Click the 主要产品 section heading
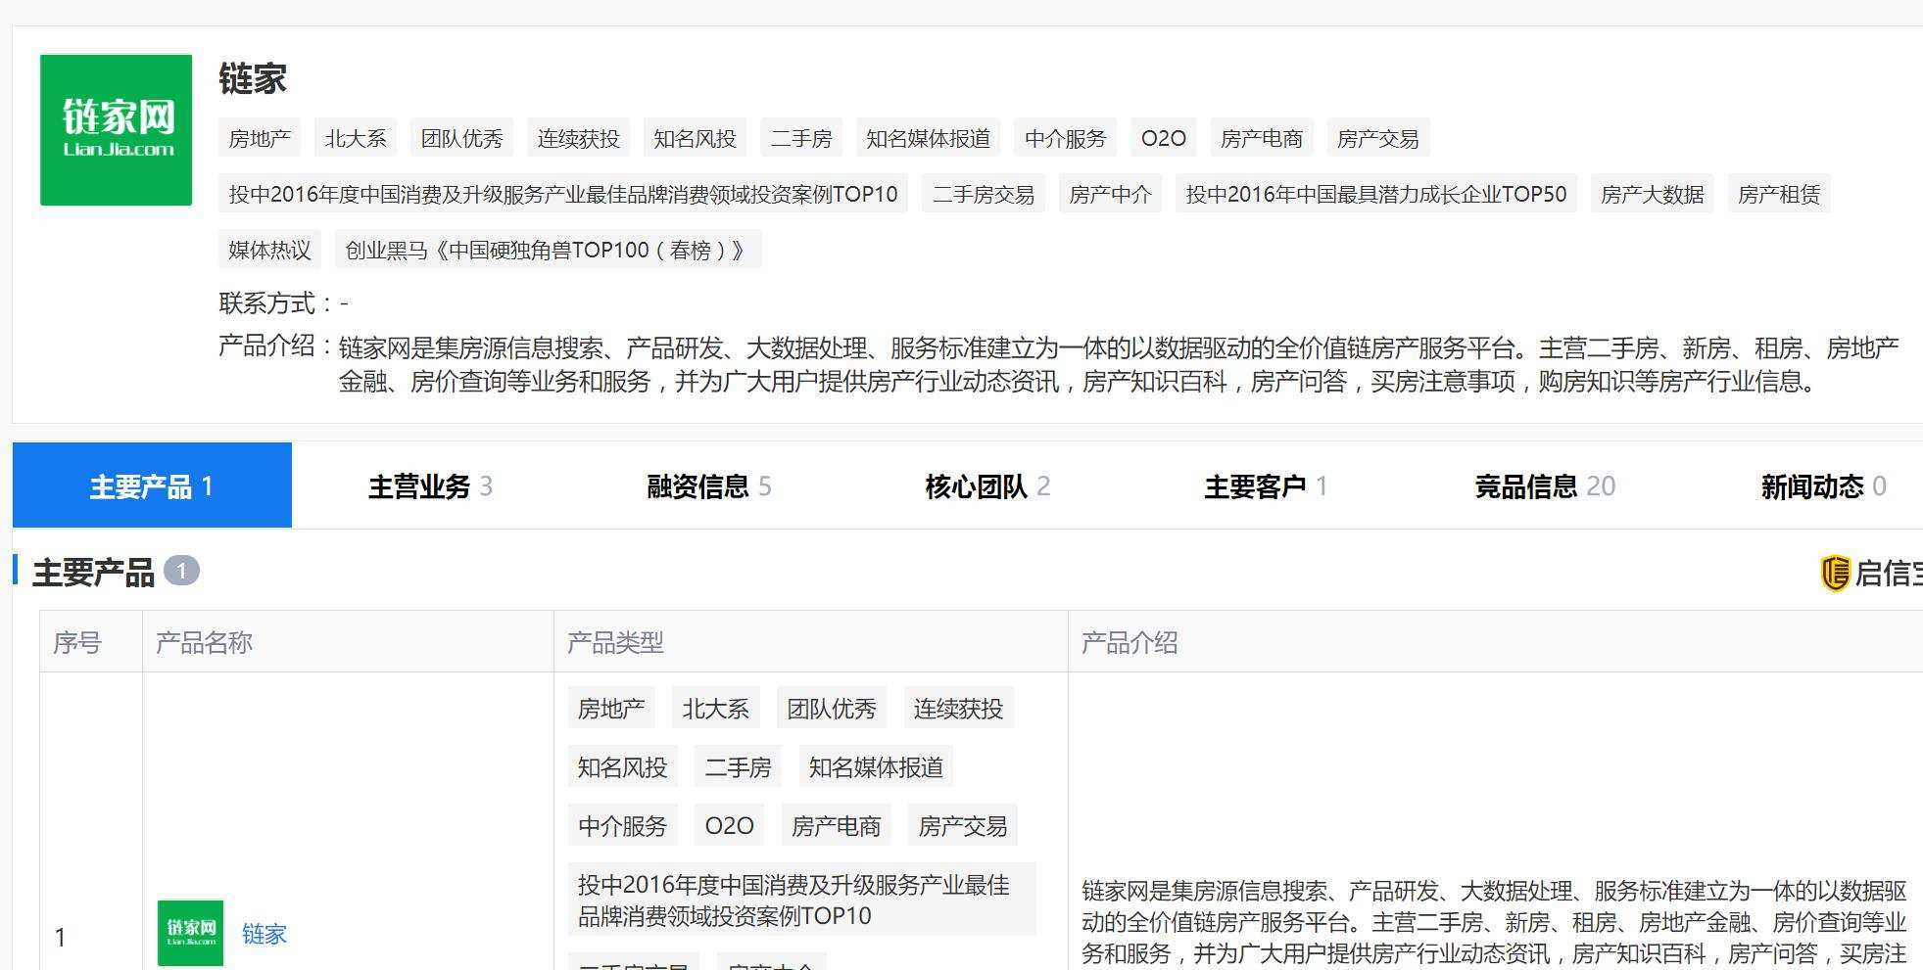Image resolution: width=1923 pixels, height=970 pixels. tap(93, 573)
